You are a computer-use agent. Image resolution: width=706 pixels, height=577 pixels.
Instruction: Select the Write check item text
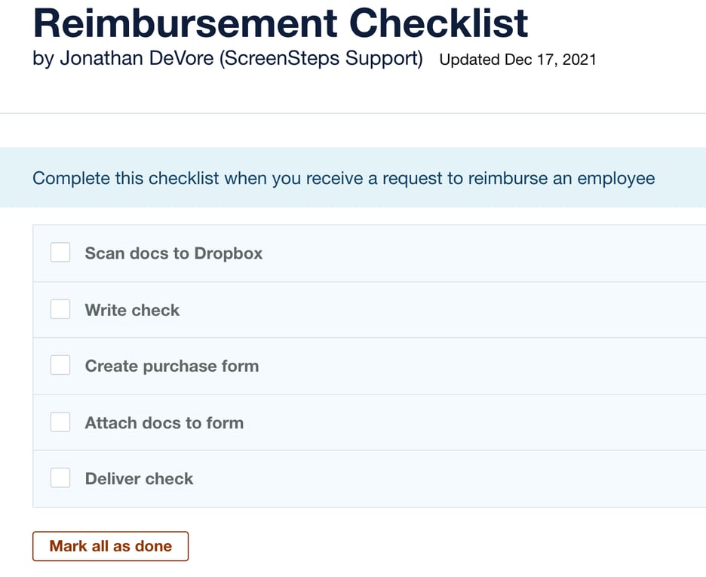tap(132, 310)
